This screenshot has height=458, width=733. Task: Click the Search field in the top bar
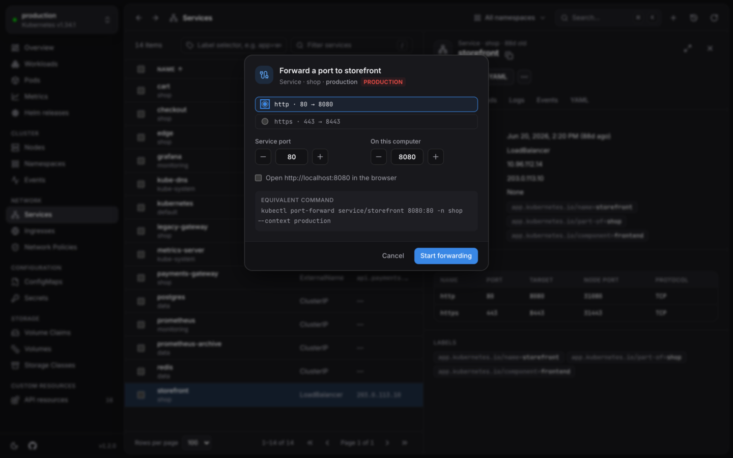tap(608, 18)
